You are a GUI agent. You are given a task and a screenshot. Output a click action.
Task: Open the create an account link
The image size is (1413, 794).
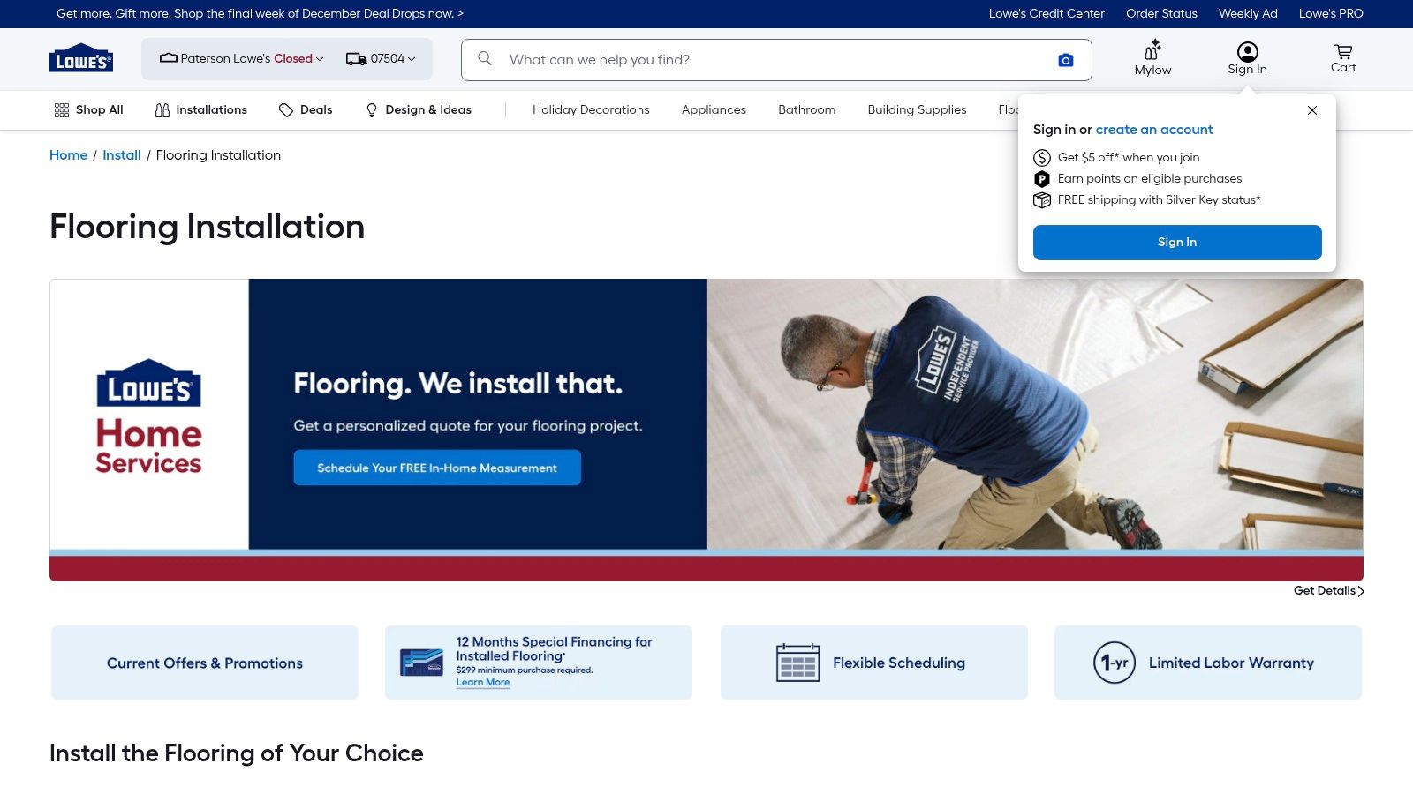tap(1153, 129)
